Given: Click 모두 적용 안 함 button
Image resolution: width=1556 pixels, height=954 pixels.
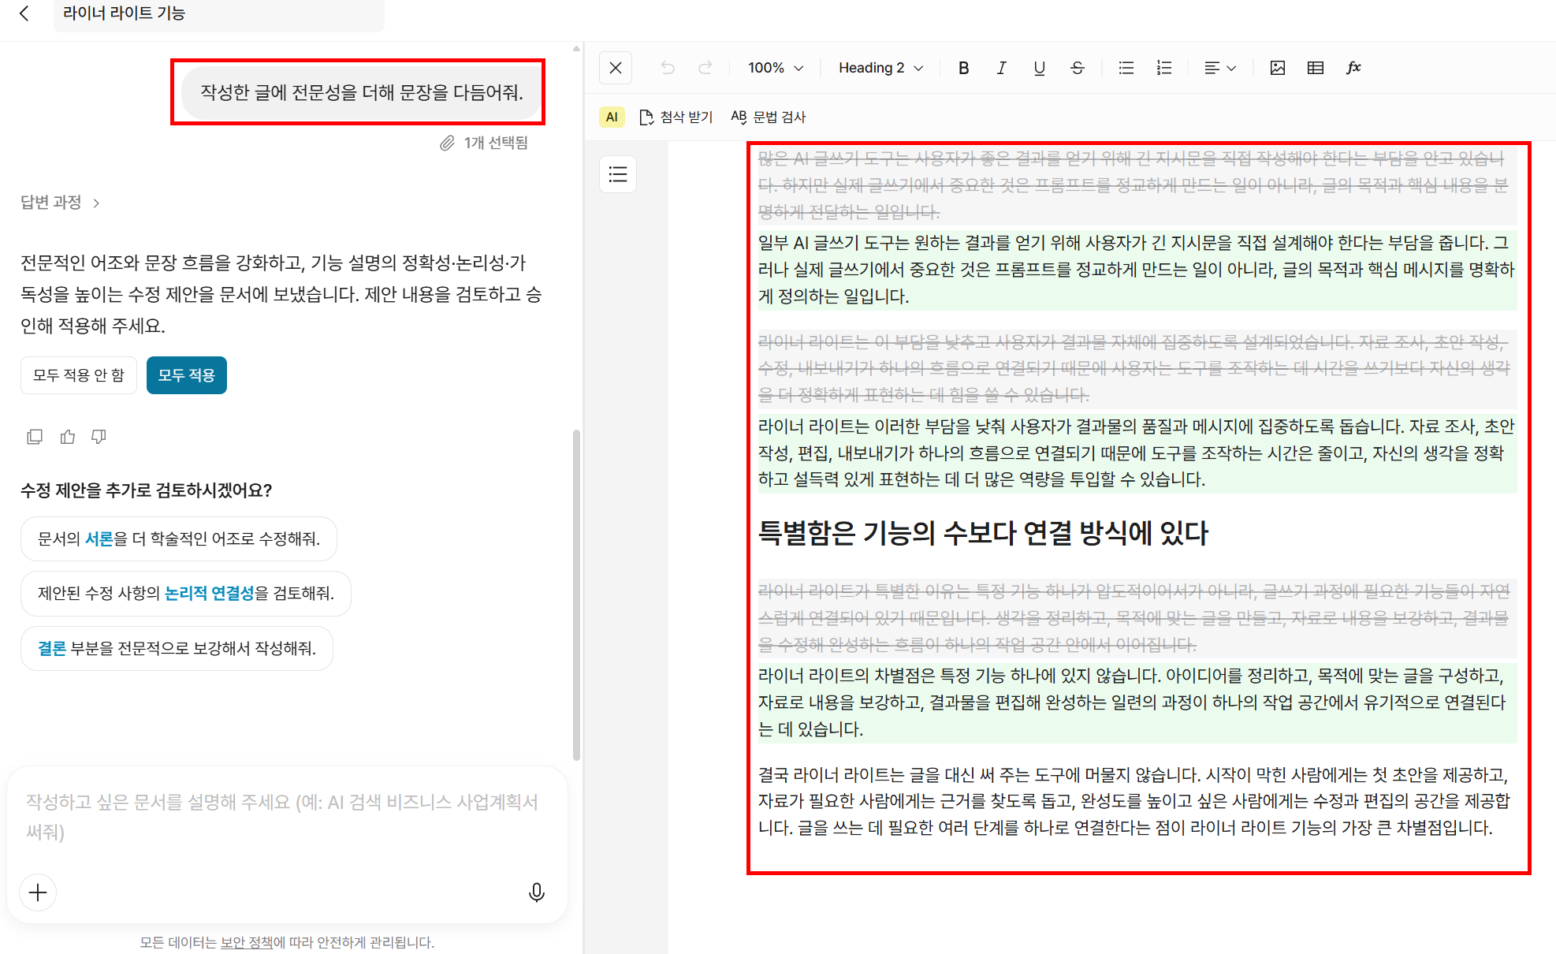Looking at the screenshot, I should [79, 375].
